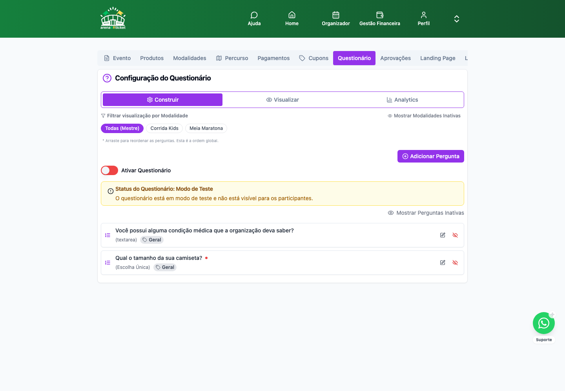Click 'Qual o tamanho da sua camiseta?' text

click(159, 258)
